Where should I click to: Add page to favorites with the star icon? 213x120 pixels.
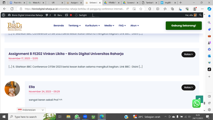pyautogui.click(x=141, y=9)
